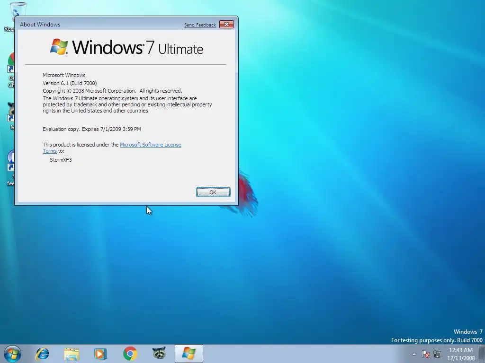This screenshot has width=485, height=363.
Task: Click the StormXF3 licensee name
Action: [x=61, y=160]
